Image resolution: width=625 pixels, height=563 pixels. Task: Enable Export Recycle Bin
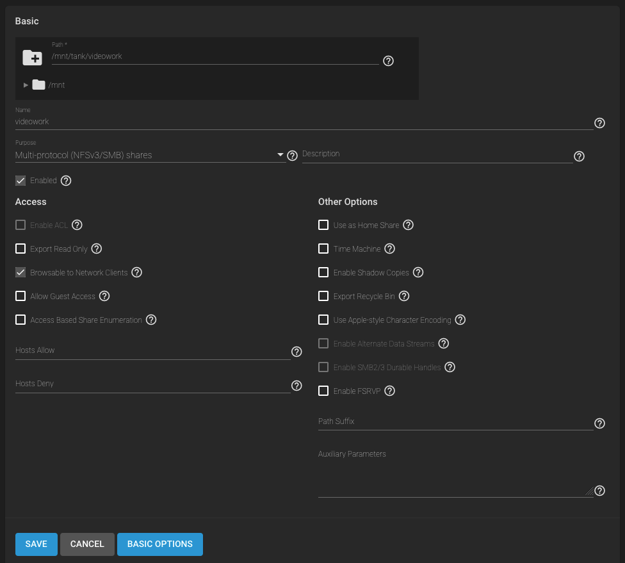(323, 297)
